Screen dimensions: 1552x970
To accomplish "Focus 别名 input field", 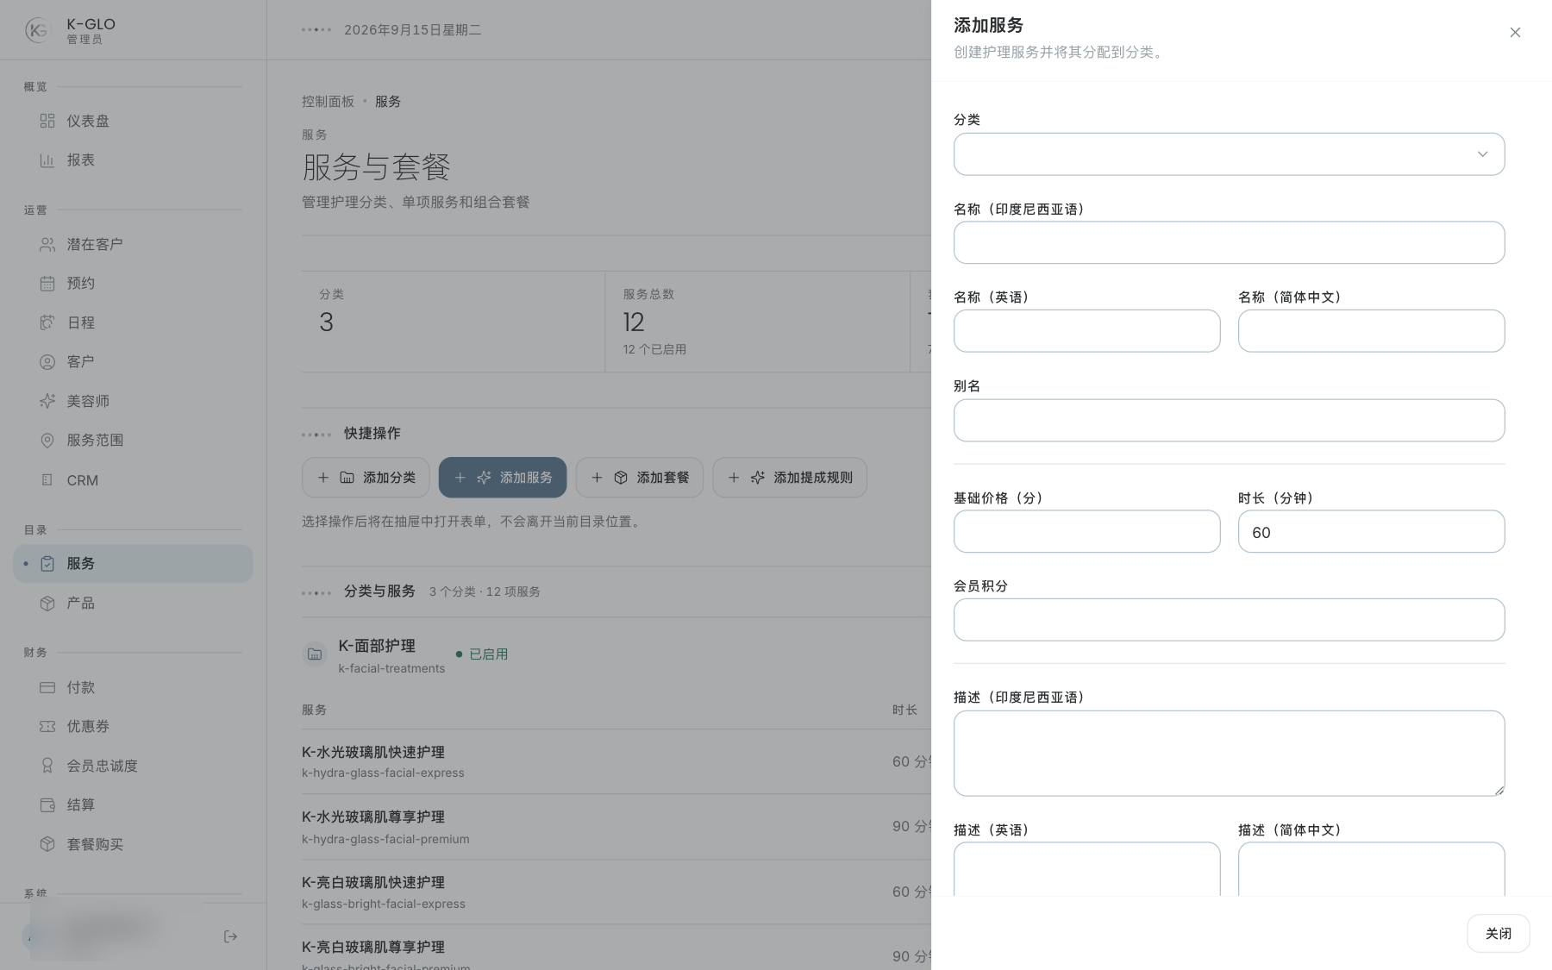I will (x=1229, y=421).
